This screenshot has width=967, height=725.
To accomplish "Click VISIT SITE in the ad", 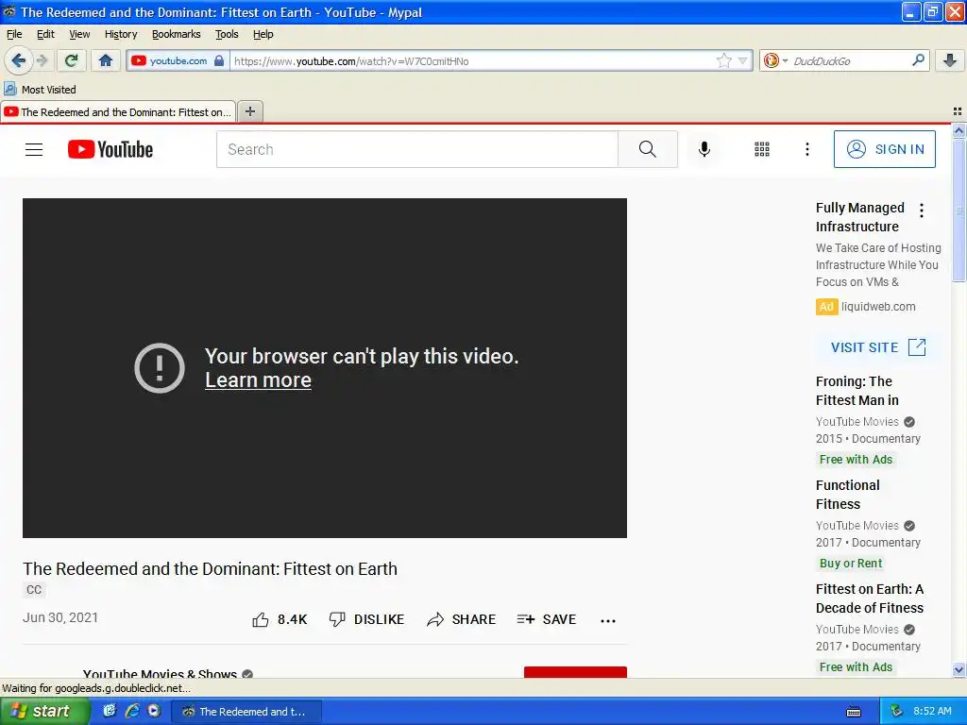I will click(x=878, y=347).
